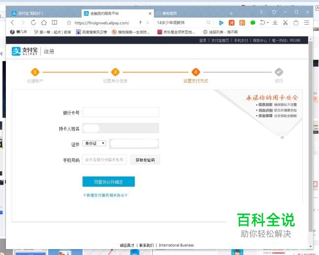
Task: Click the browser forward arrow
Action: tap(23, 23)
